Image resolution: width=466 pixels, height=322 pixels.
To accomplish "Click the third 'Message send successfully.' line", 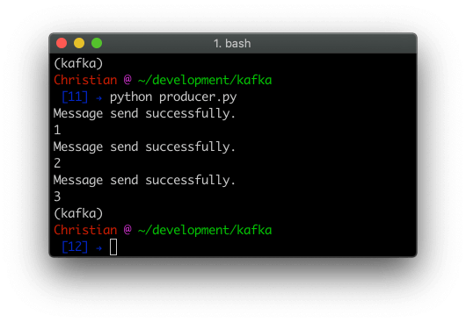I will (144, 180).
